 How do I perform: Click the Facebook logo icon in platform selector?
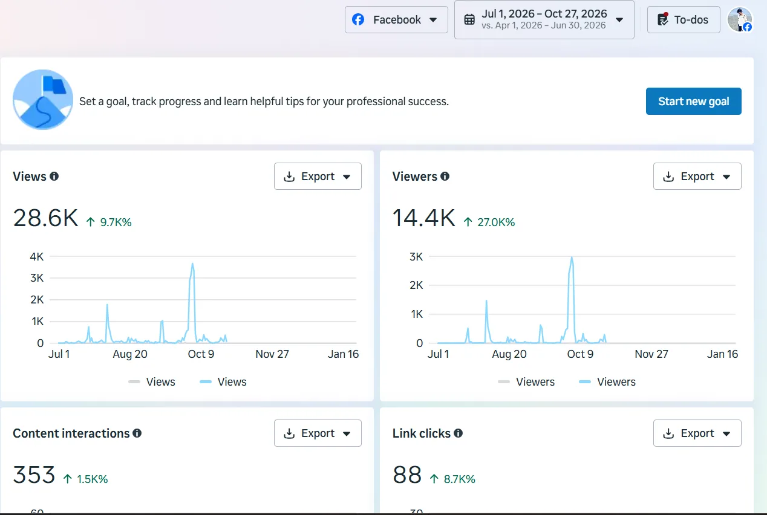(358, 20)
